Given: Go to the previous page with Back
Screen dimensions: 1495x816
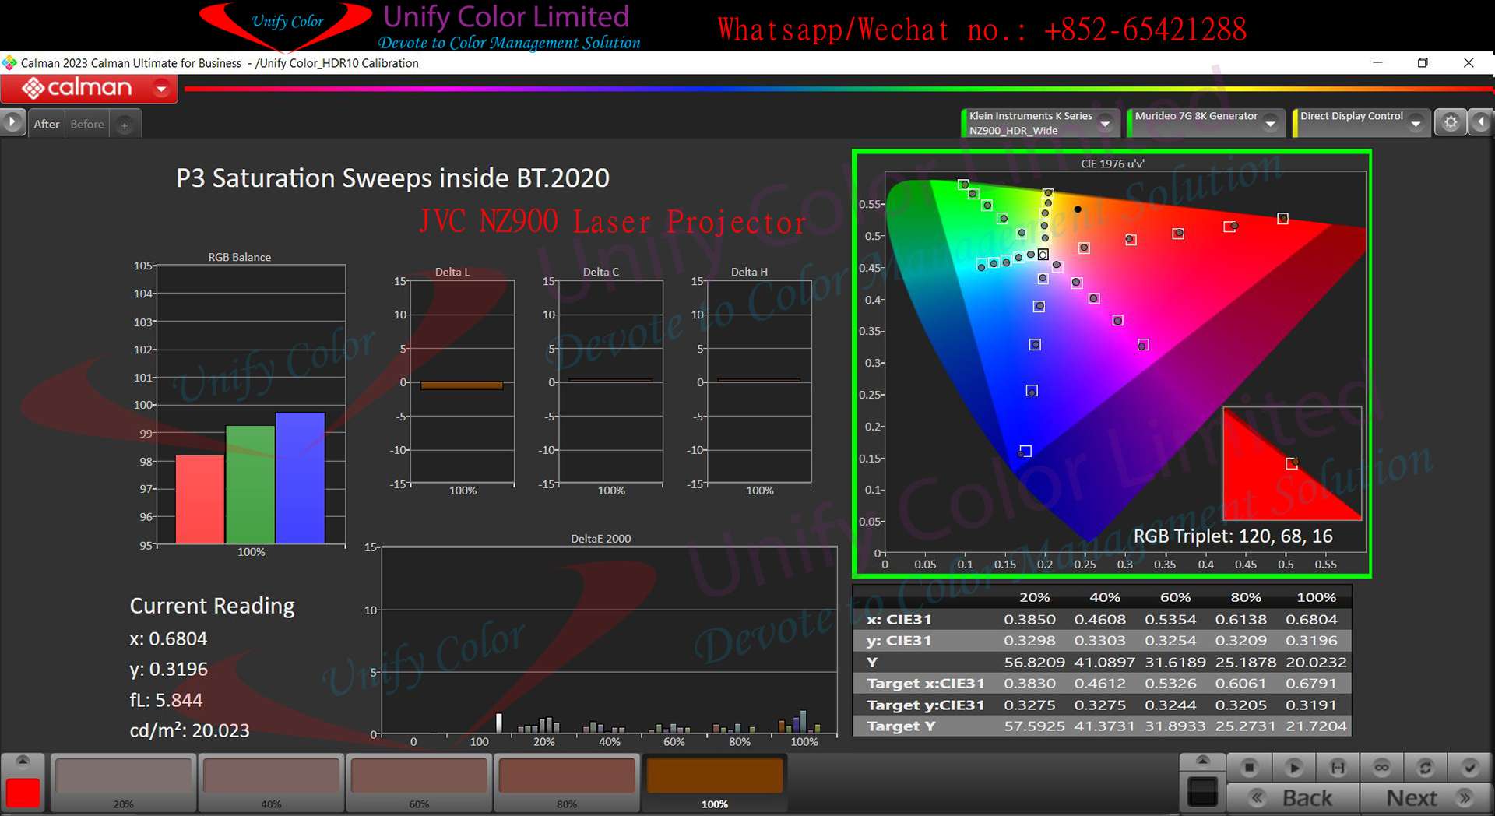Looking at the screenshot, I should [1293, 798].
